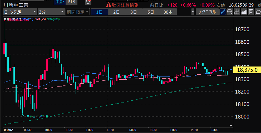Viewport: 261px width, 133px height.
Task: Select the 5日 range tab
Action: pyautogui.click(x=151, y=12)
